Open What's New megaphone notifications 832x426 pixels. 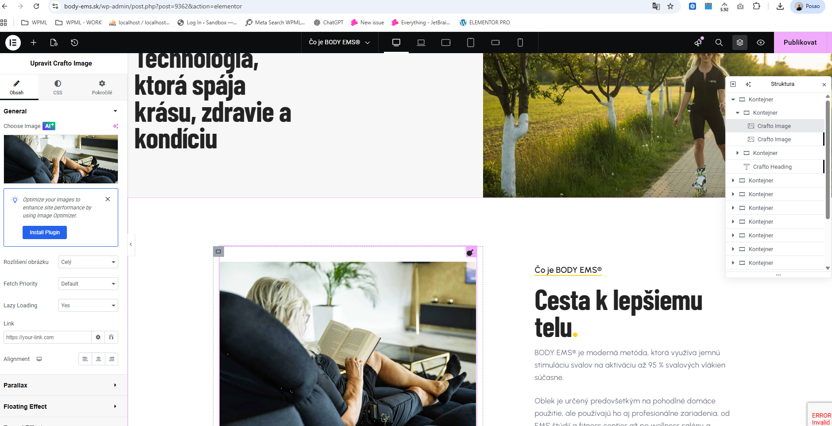click(698, 43)
